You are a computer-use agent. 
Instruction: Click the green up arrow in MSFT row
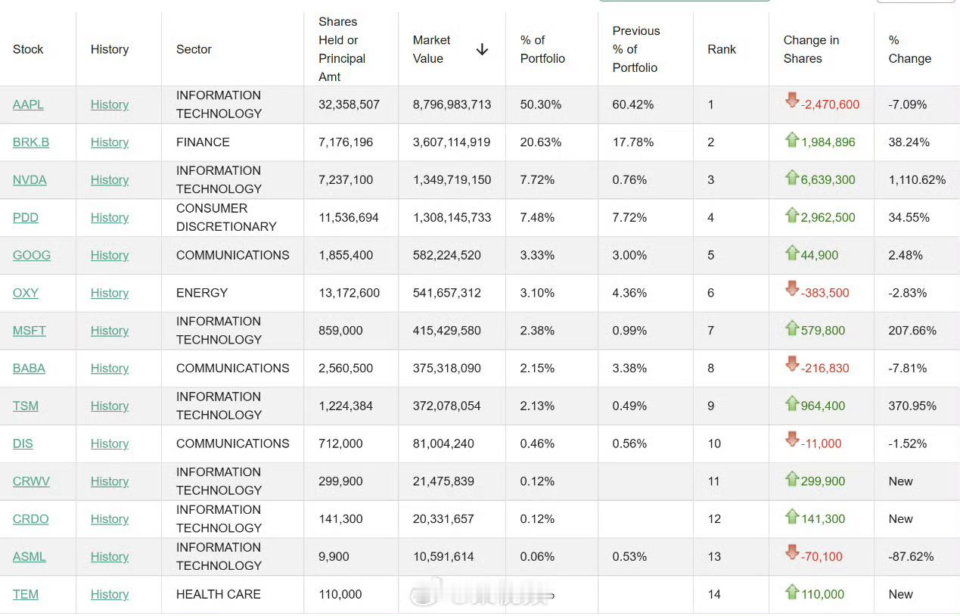click(792, 328)
